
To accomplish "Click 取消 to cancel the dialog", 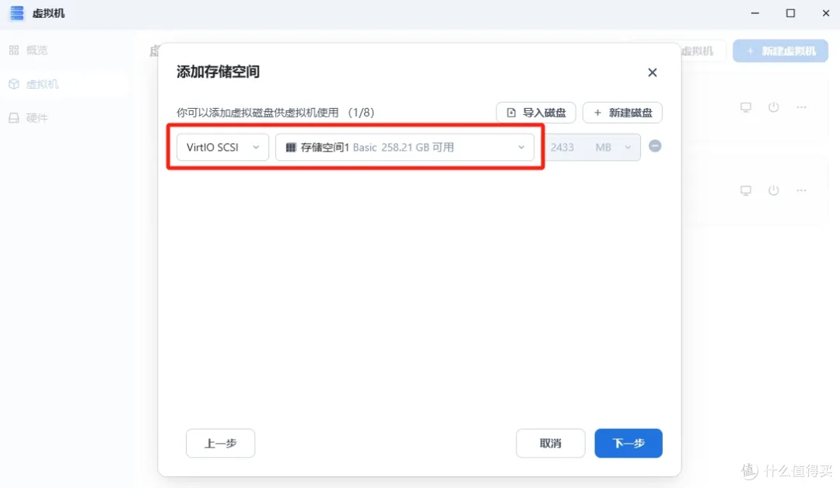I will [x=550, y=444].
